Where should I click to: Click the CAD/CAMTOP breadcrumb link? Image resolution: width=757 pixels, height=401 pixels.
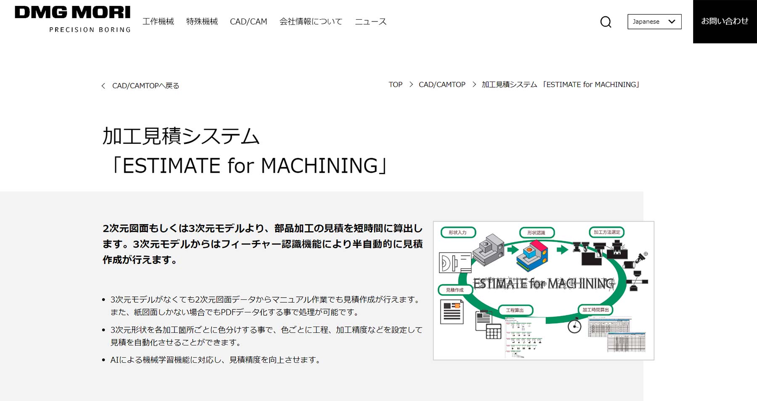click(x=442, y=84)
